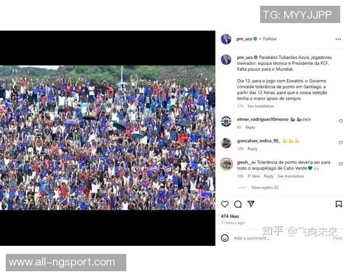Open emoji picker smiley icon
Viewport: 346px width, 277px height.
coord(225,238)
